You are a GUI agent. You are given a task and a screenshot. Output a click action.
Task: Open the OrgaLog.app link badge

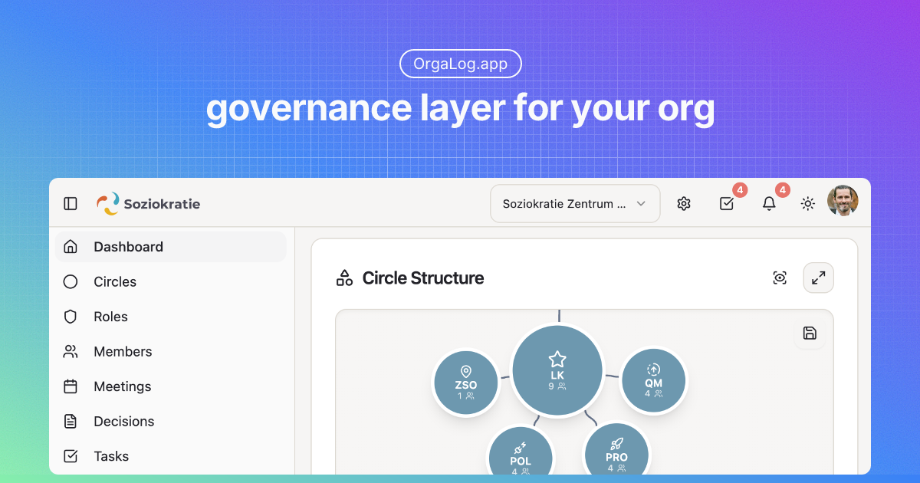pos(460,64)
